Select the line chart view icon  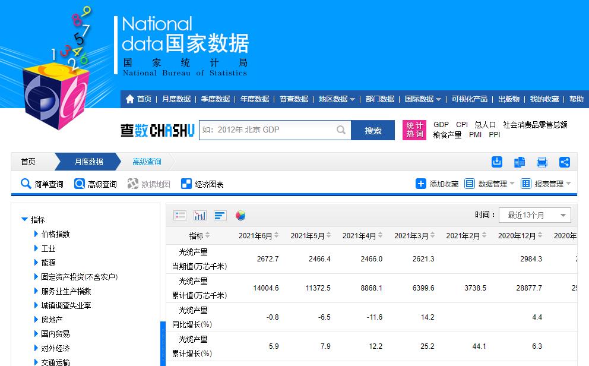pos(200,214)
